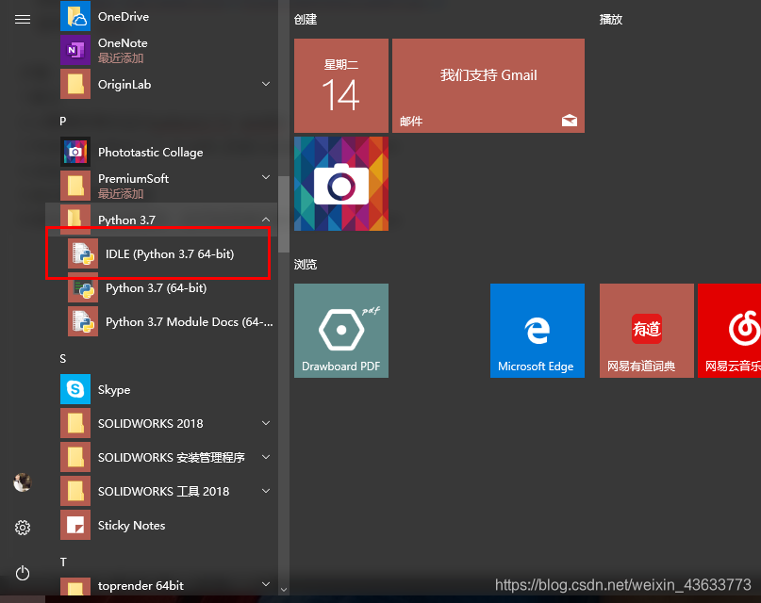Click SOLIDWORKS 工具 2018 folder icon
The width and height of the screenshot is (761, 603).
(75, 491)
